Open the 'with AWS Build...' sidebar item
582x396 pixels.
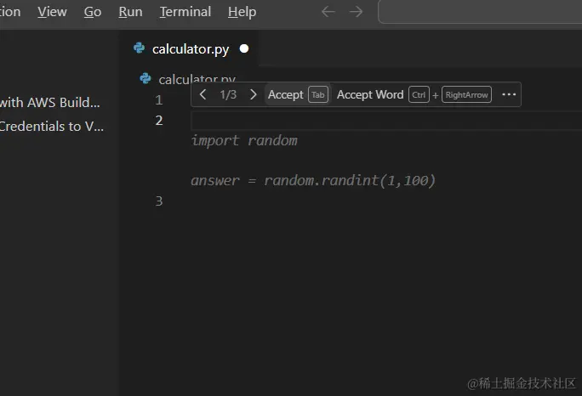pos(49,102)
